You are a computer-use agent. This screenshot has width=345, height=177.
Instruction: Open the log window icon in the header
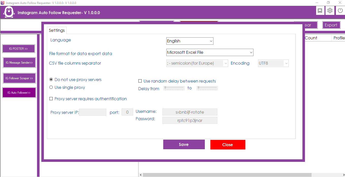[x=320, y=11]
